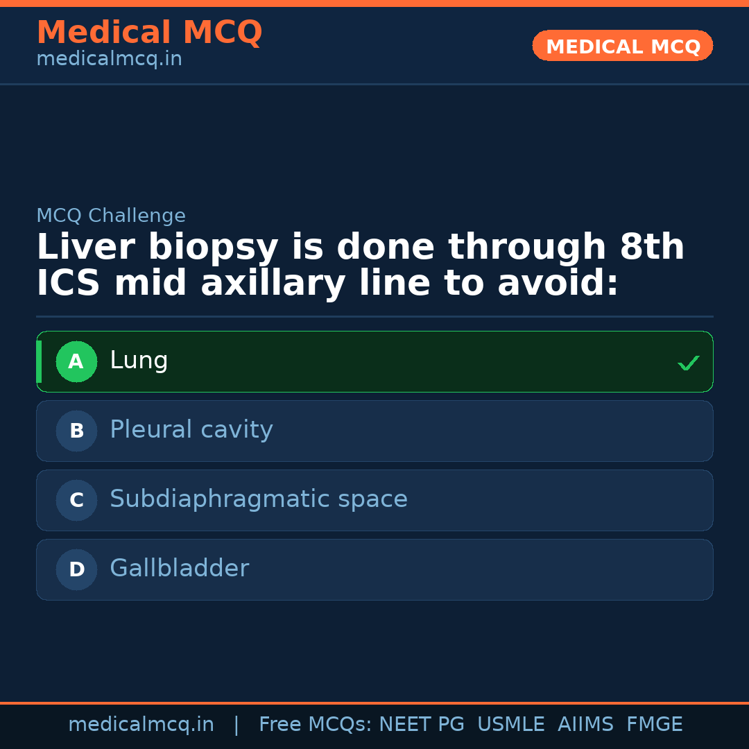
Task: Click the liver biopsy question text
Action: click(360, 266)
